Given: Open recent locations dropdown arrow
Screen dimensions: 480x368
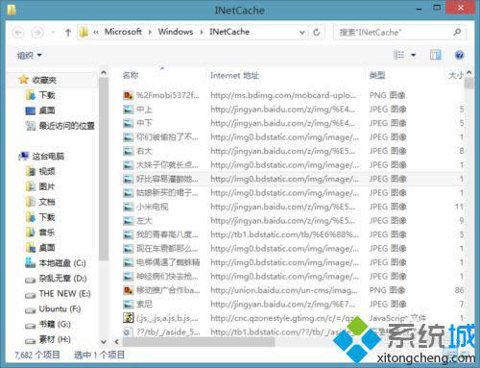Looking at the screenshot, I should [53, 33].
